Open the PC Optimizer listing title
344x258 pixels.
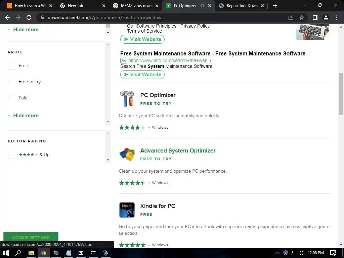coord(158,95)
